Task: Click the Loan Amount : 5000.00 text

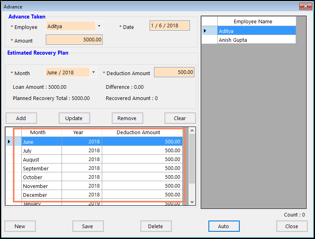Action: coord(39,87)
